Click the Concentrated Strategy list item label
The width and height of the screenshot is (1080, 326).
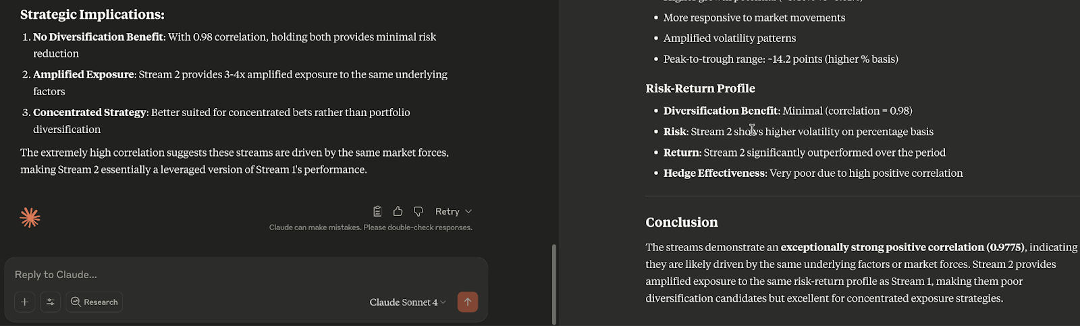(x=90, y=112)
